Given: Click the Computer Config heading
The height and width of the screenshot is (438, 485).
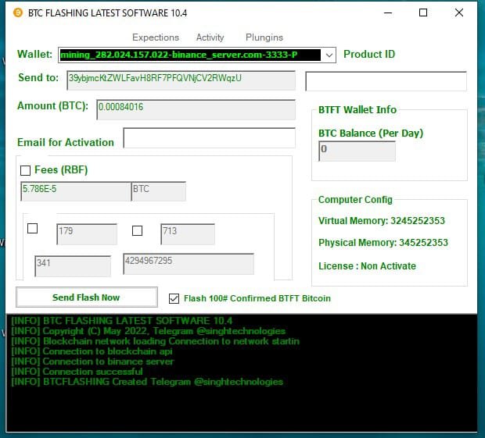Looking at the screenshot, I should click(x=355, y=200).
